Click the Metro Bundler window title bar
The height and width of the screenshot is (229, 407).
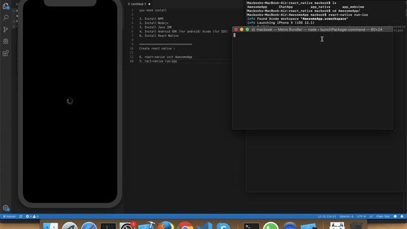click(312, 29)
